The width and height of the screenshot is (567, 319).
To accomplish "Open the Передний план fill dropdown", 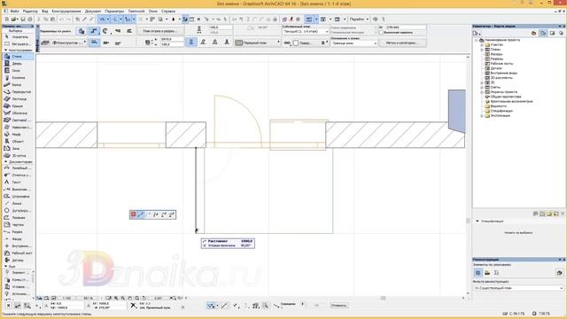I will click(x=257, y=43).
